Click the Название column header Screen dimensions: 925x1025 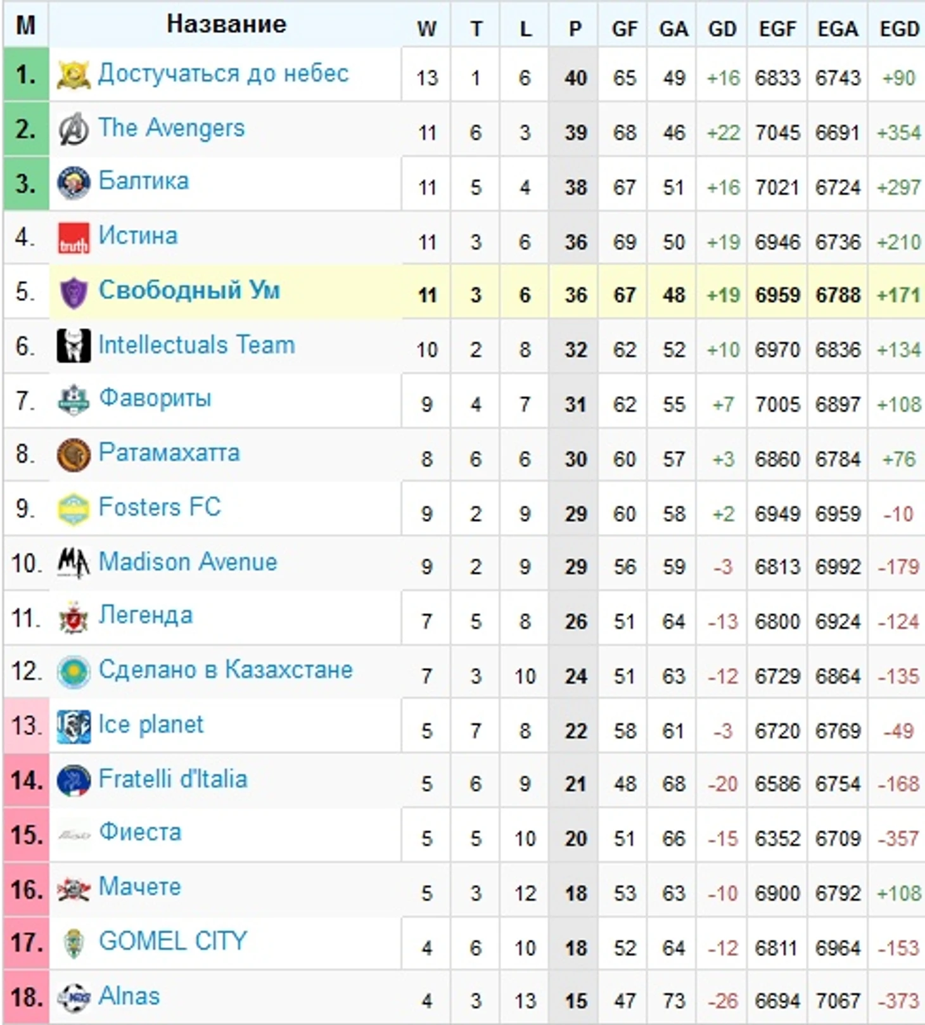(226, 24)
